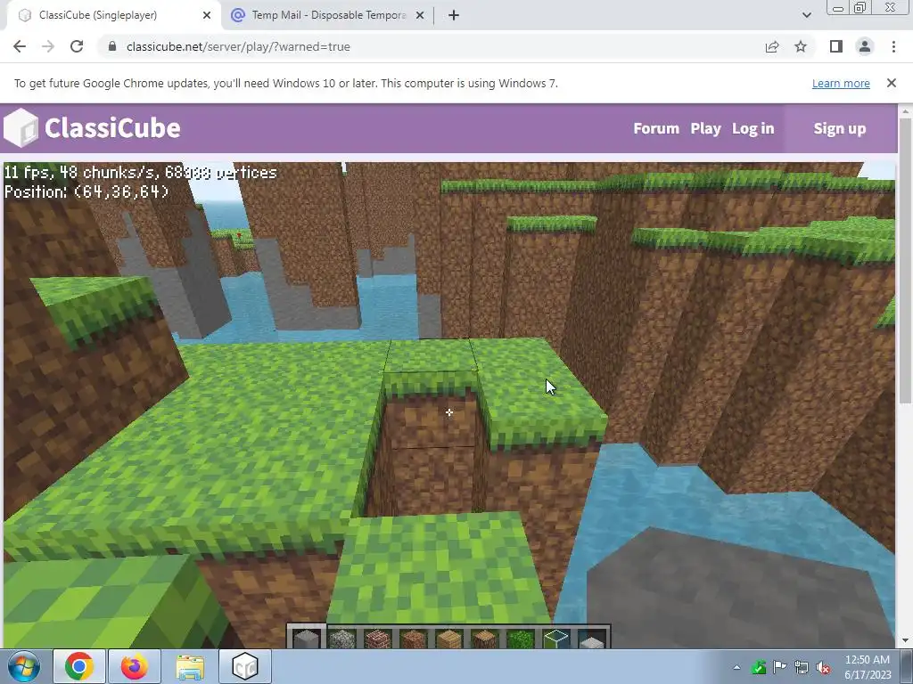913x684 pixels.
Task: Click the fps and chunks status text
Action: point(140,172)
